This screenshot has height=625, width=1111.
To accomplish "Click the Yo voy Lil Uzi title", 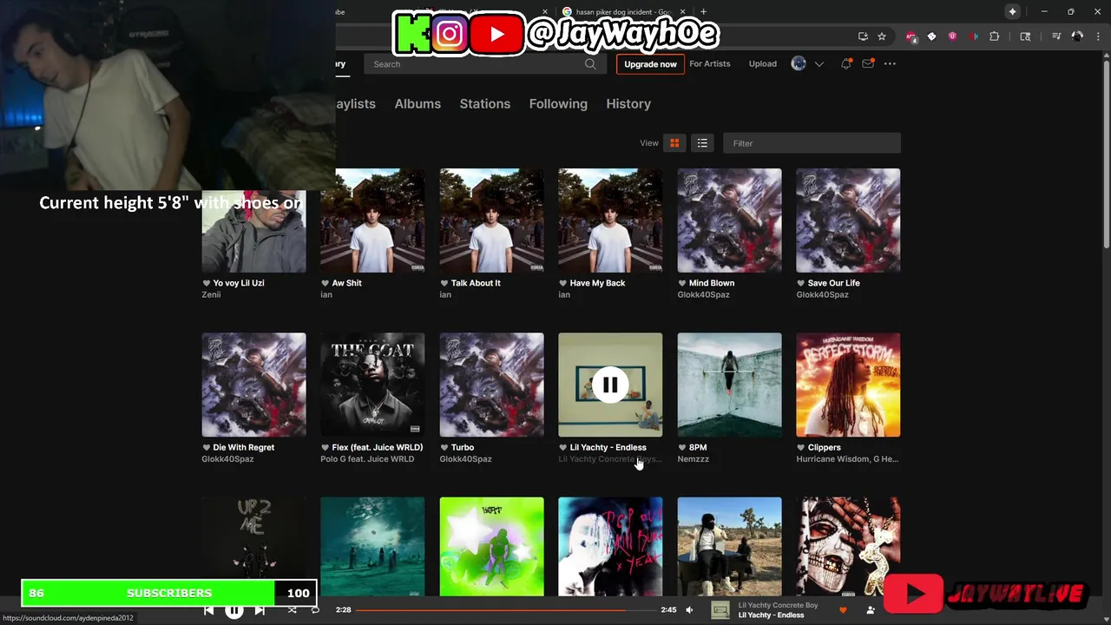I will click(x=239, y=283).
